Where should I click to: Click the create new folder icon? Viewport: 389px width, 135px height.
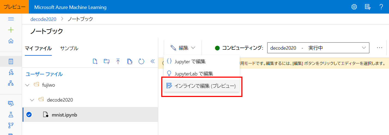[x=107, y=61]
